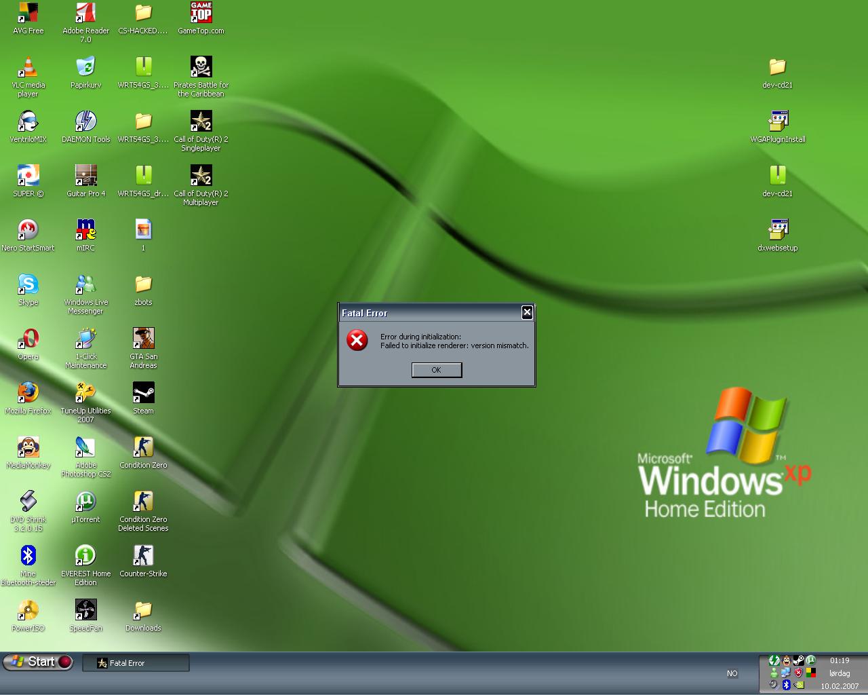The height and width of the screenshot is (695, 868).
Task: Select TuneUp Utilities 2007 icon
Action: click(85, 402)
